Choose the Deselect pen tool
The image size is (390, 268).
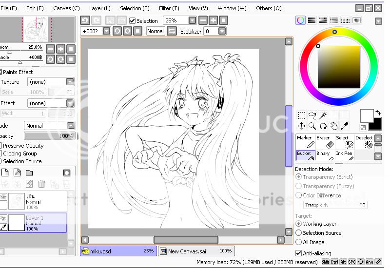point(364,142)
